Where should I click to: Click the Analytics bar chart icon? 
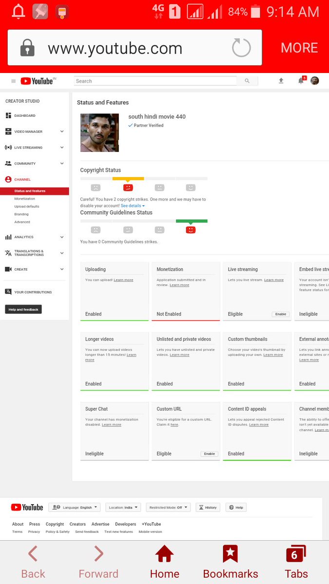(x=8, y=237)
